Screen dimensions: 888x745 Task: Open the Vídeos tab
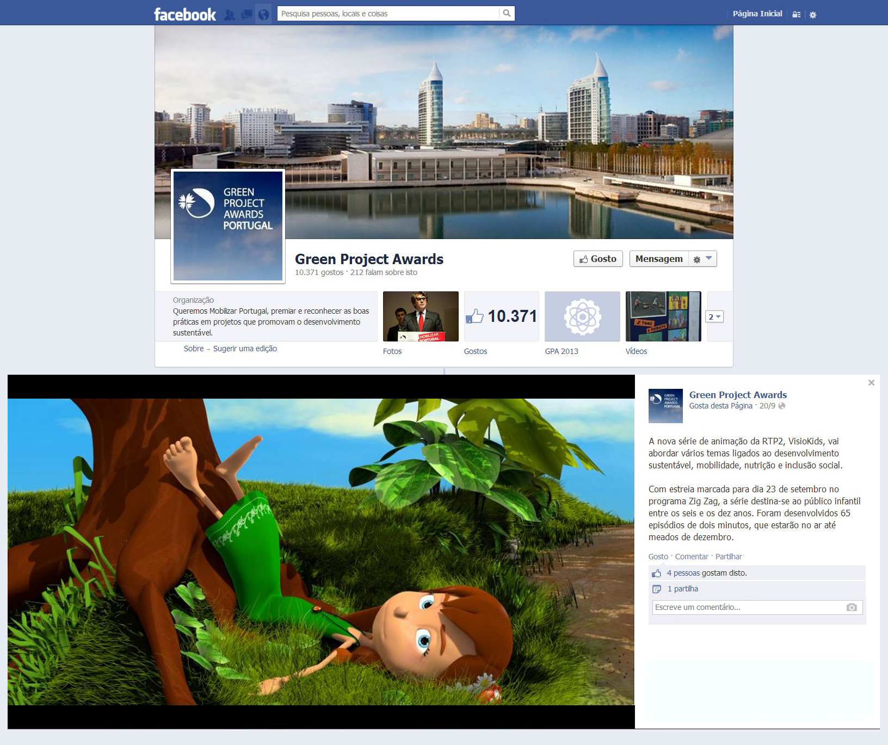tap(663, 316)
